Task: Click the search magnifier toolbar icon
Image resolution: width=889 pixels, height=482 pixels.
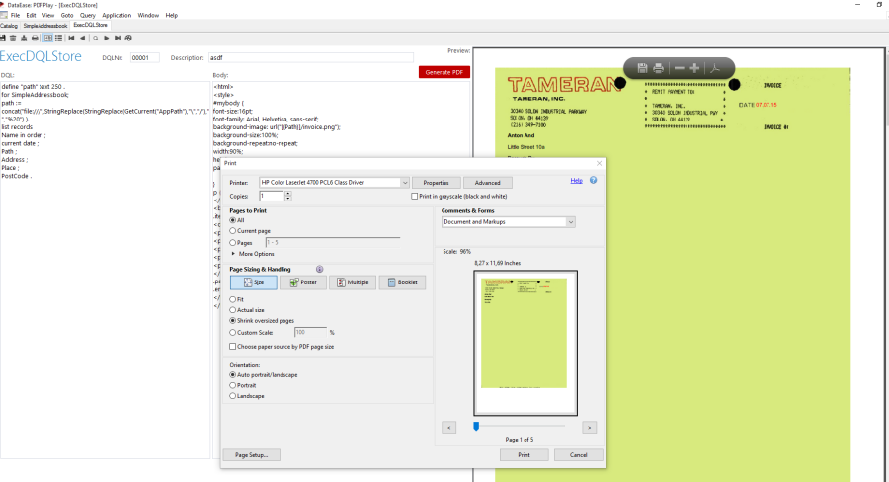Action: [x=95, y=38]
